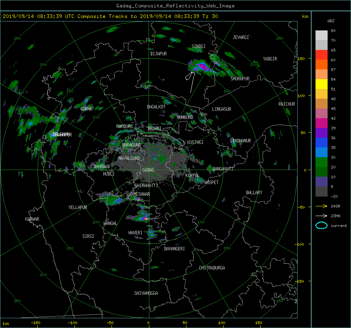
Task: Click the SIRSI city label
Action: pyautogui.click(x=88, y=236)
